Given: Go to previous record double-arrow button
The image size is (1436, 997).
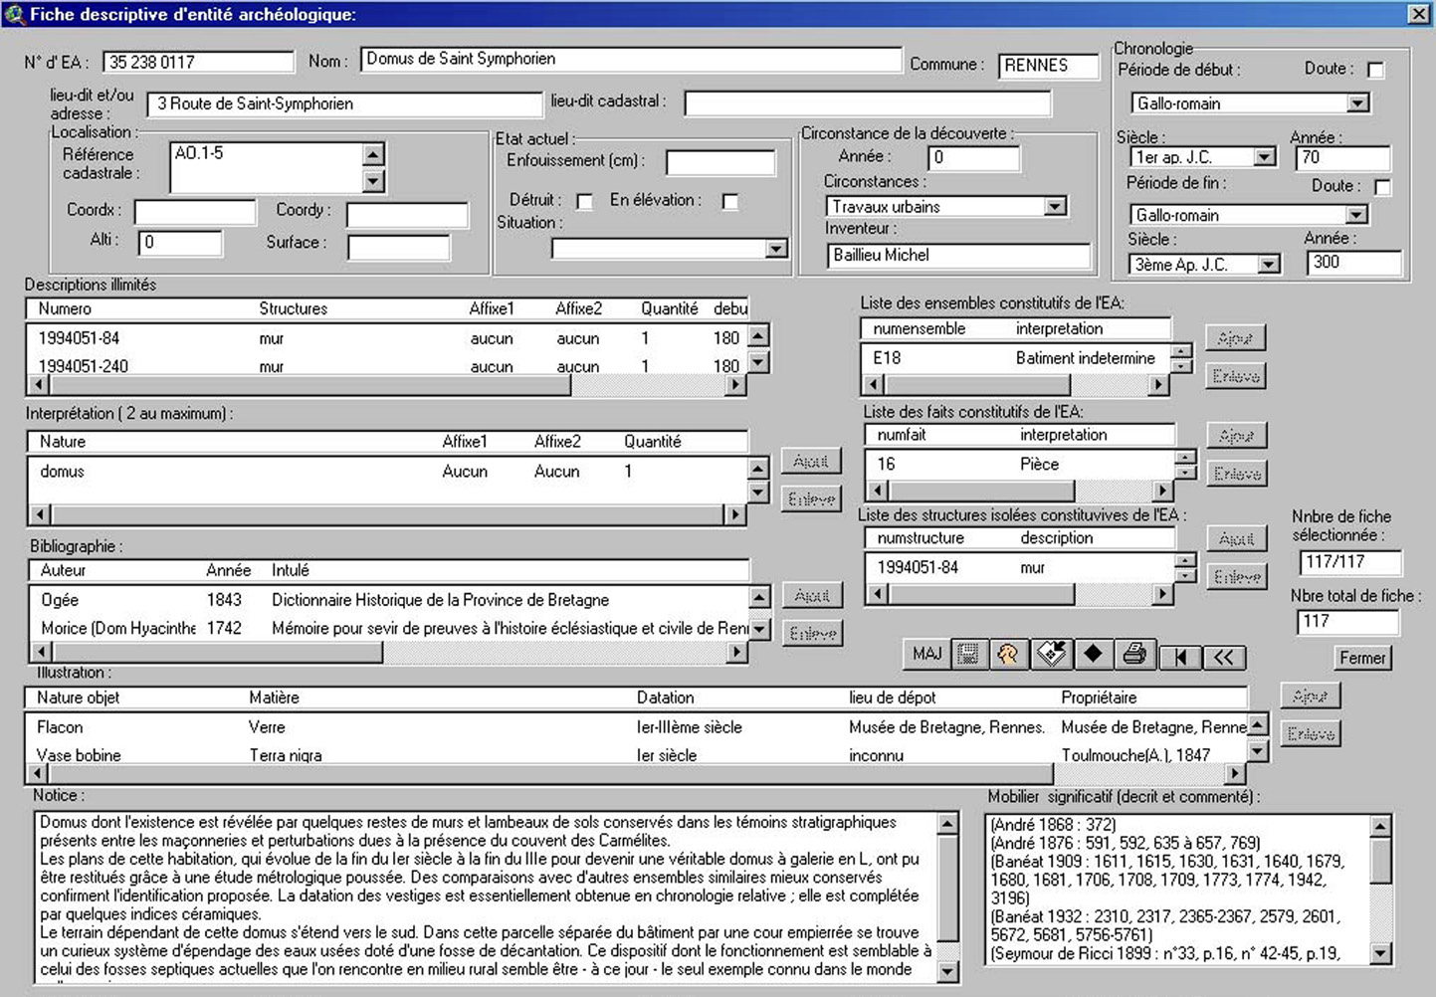Looking at the screenshot, I should point(1224,657).
